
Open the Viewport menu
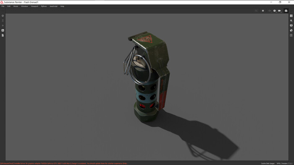tap(34, 6)
